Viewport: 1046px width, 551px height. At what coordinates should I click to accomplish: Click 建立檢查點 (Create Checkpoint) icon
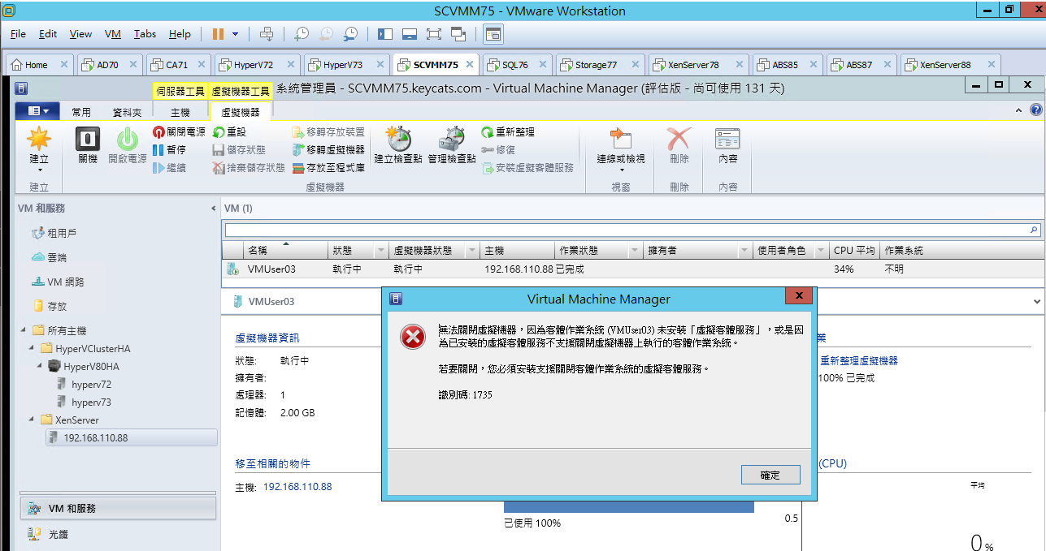pyautogui.click(x=397, y=139)
